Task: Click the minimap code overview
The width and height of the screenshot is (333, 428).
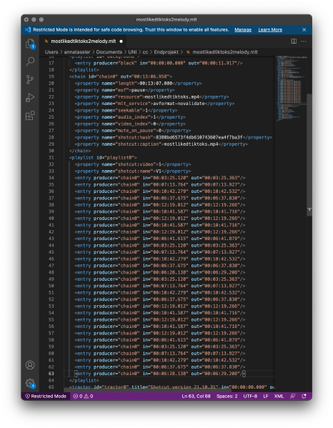Action: pyautogui.click(x=291, y=89)
